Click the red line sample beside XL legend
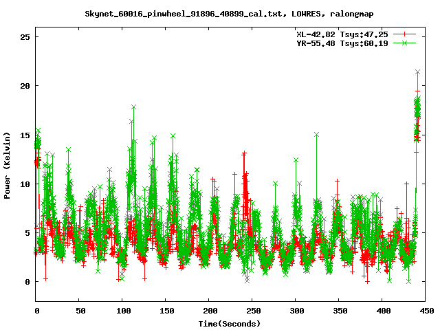The width and height of the screenshot is (440, 330). click(404, 34)
